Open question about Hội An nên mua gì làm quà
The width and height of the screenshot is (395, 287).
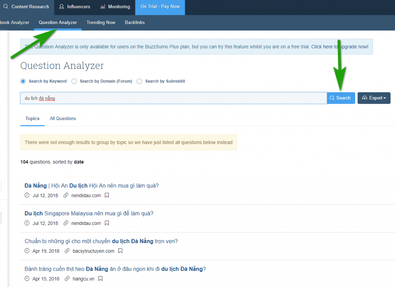coord(92,186)
